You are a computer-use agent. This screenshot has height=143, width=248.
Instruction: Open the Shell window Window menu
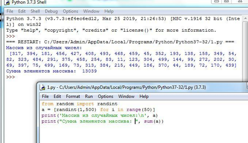(x=91, y=11)
